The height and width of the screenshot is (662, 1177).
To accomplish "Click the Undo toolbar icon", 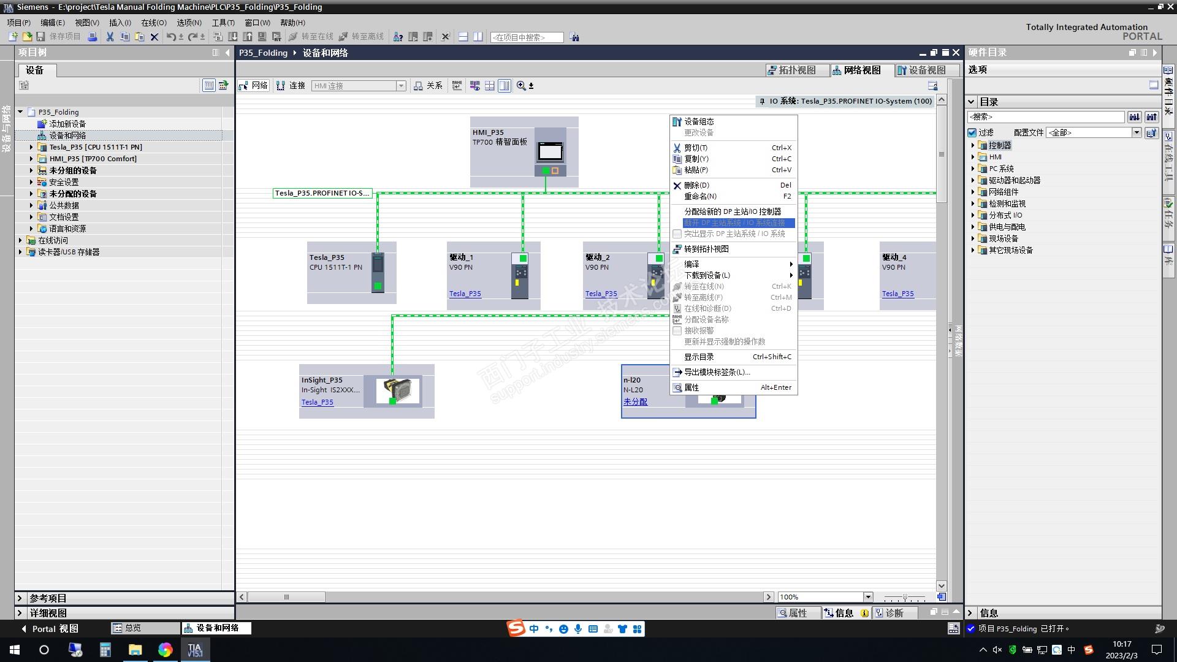I will [x=171, y=37].
